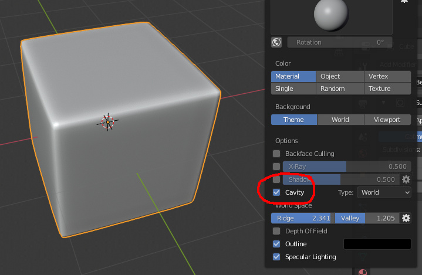Set background to Viewport
422x275 pixels.
pos(387,120)
